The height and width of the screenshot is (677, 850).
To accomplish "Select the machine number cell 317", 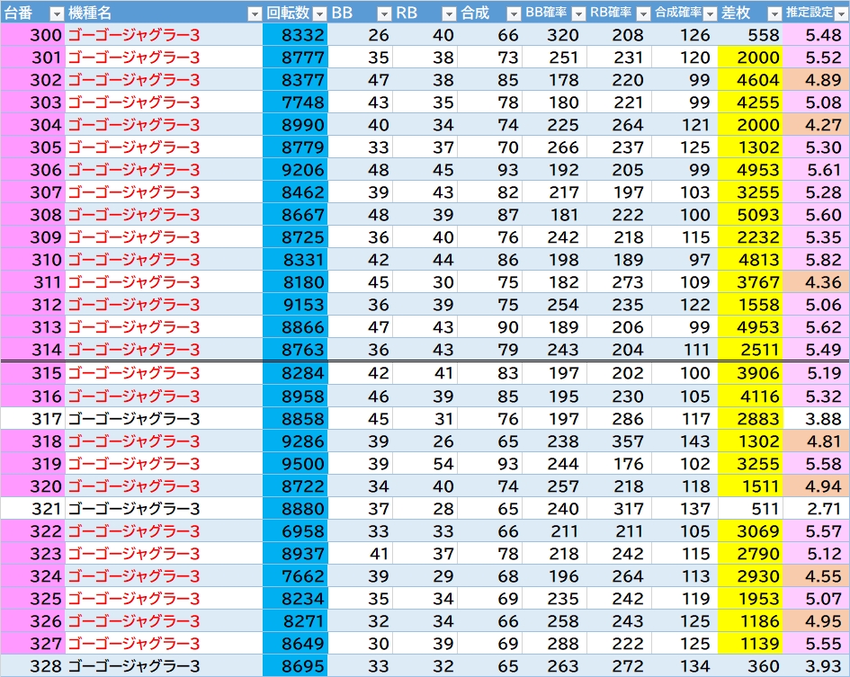I will [x=33, y=418].
